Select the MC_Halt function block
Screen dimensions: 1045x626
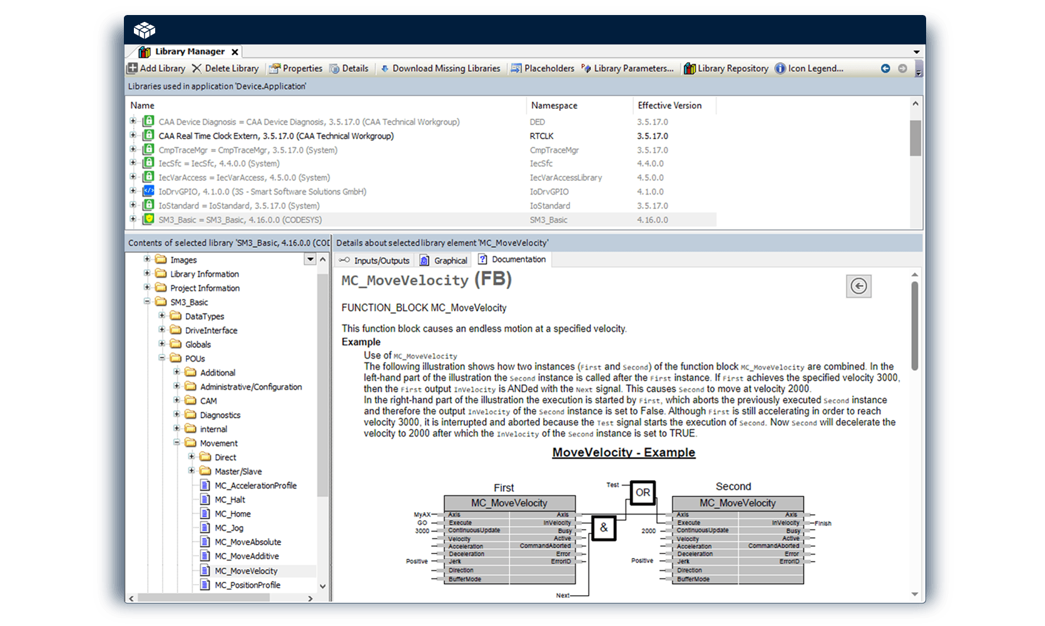click(x=230, y=500)
